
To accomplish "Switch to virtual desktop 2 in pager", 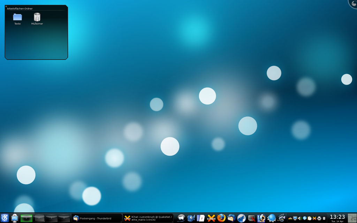I will (x=39, y=218).
